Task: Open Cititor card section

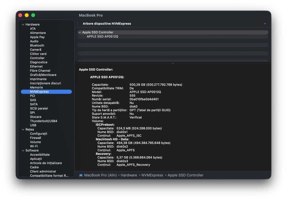Action: 38,54
